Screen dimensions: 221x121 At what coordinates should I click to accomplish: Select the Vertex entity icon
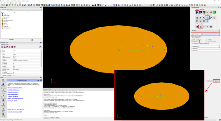coord(207,27)
